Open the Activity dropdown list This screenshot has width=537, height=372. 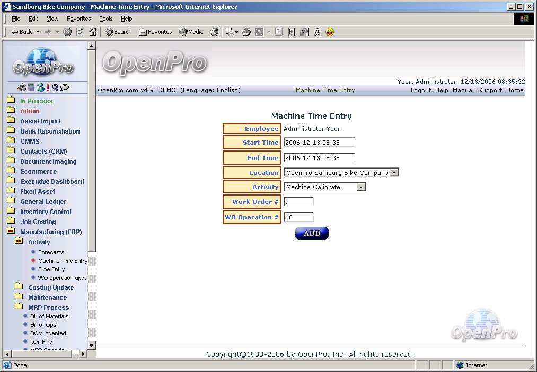coord(361,187)
